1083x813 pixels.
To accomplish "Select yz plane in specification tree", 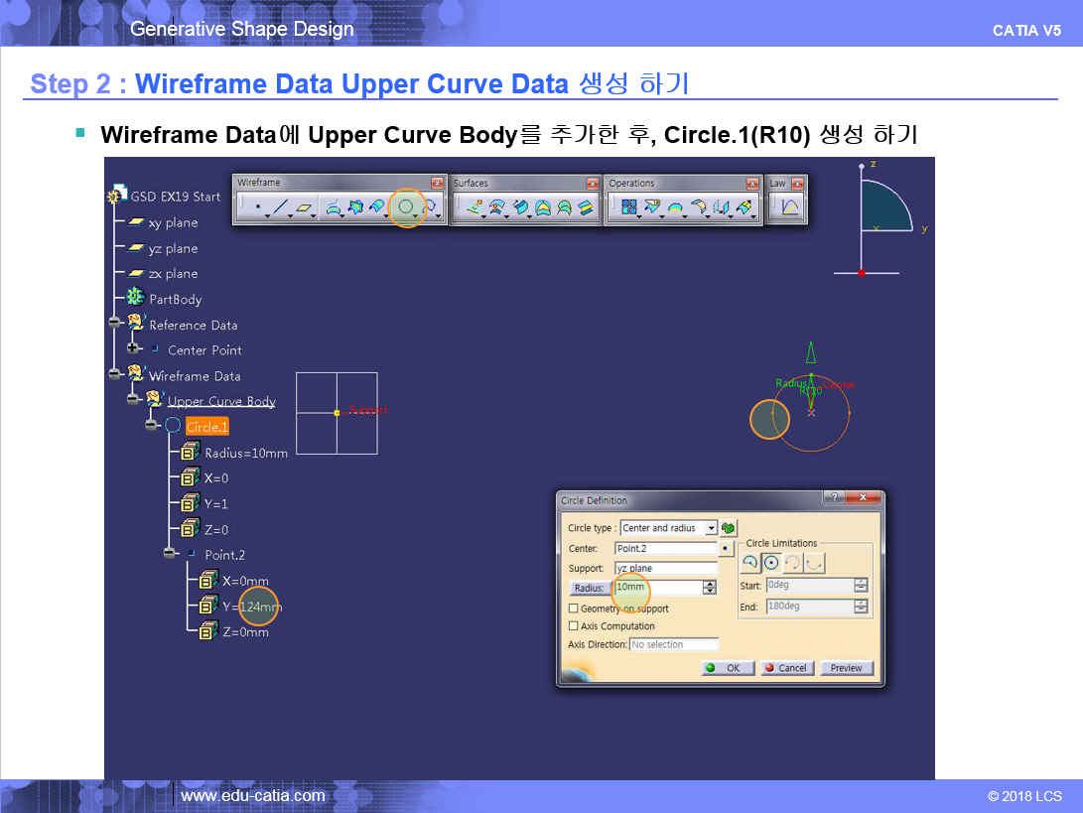I will [x=173, y=248].
